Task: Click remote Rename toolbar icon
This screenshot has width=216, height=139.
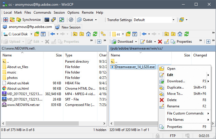Action: tap(167, 42)
